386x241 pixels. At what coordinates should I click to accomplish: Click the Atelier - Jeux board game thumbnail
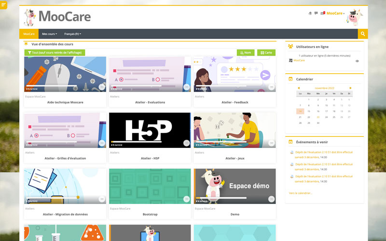(234, 130)
